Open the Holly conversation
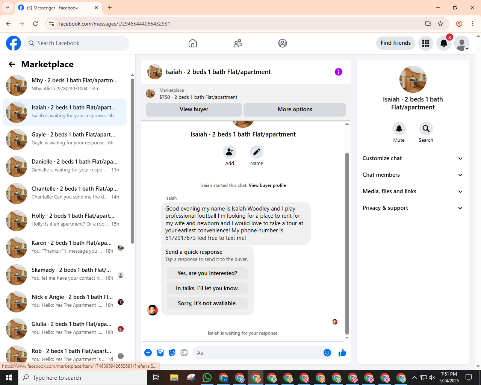This screenshot has width=481, height=385. click(65, 221)
